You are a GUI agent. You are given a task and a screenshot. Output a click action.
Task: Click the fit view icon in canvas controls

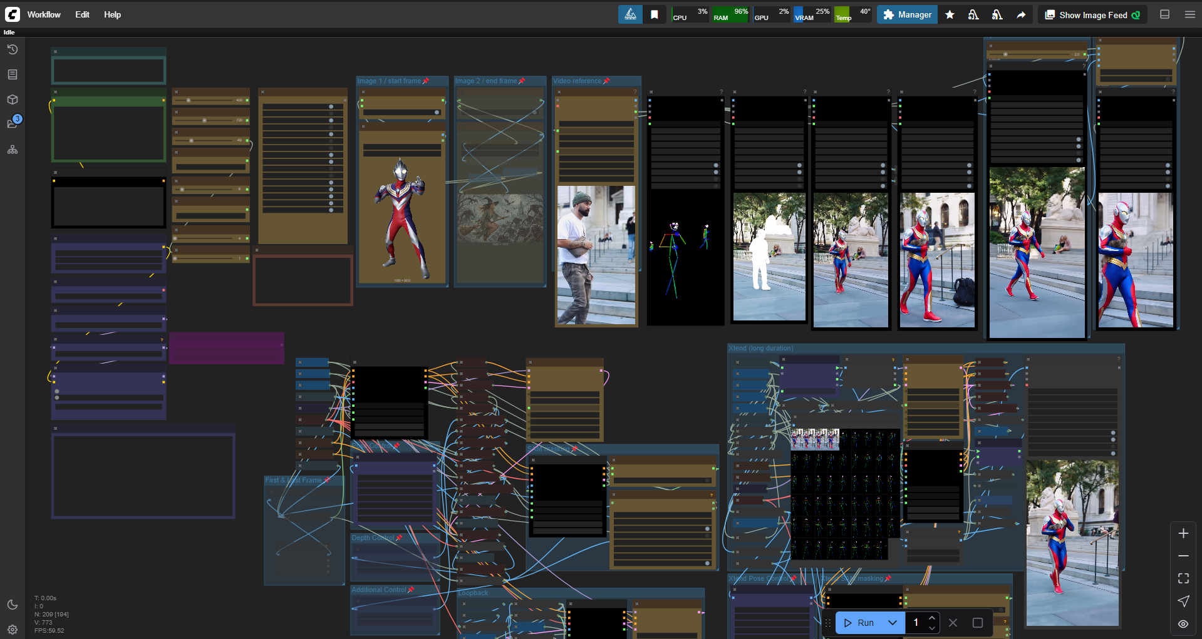[1183, 578]
